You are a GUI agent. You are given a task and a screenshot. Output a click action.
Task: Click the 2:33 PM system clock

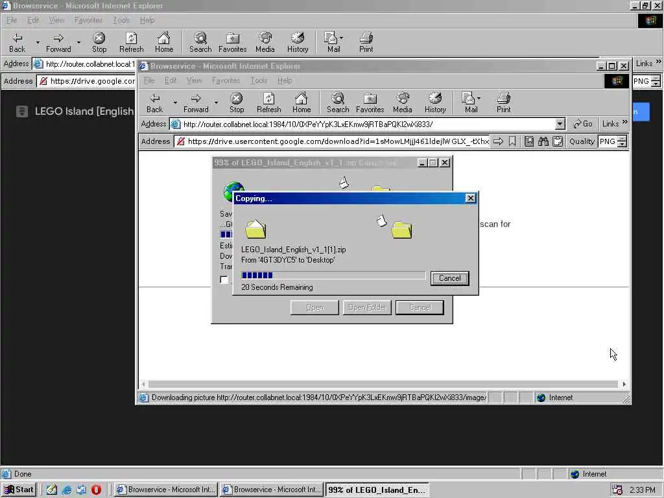(643, 490)
